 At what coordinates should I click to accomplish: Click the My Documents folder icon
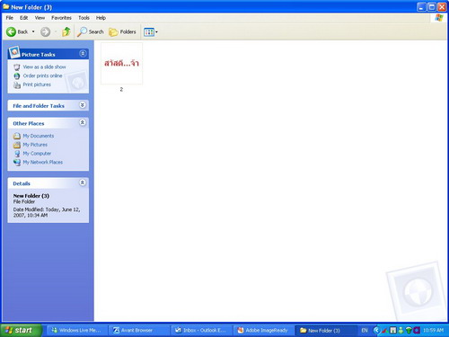(x=17, y=136)
